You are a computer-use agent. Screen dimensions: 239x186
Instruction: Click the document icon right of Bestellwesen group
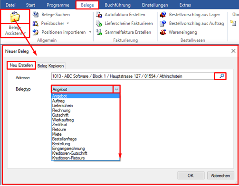[233, 23]
